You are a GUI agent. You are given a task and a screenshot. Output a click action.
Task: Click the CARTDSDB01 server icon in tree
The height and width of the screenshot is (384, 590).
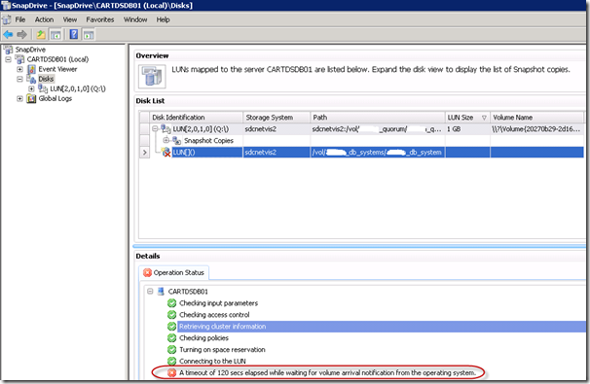pyautogui.click(x=19, y=59)
